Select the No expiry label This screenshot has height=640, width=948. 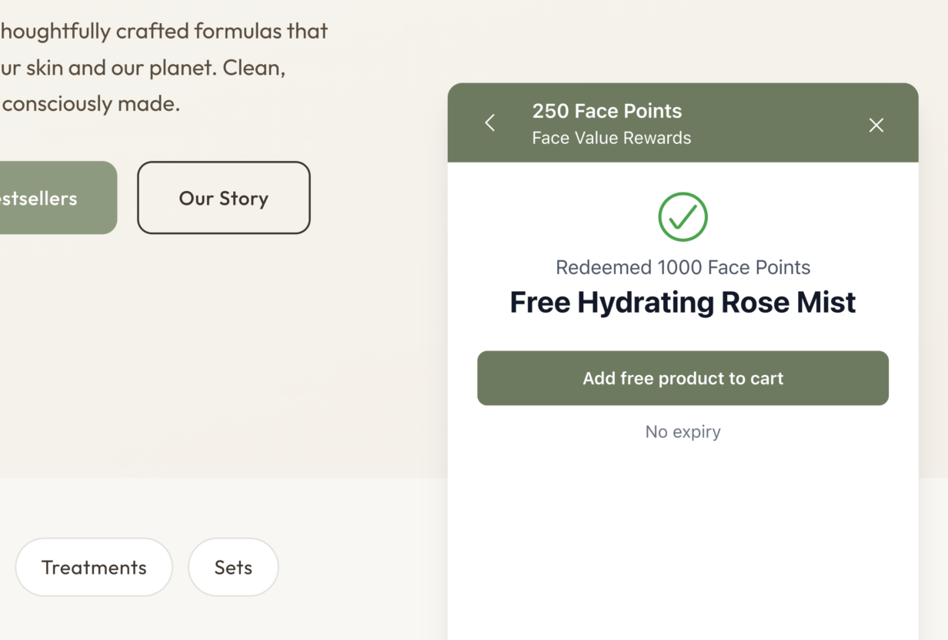(x=683, y=431)
